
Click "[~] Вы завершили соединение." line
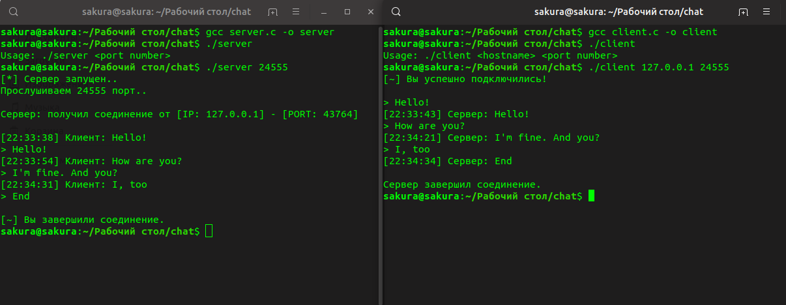coord(83,220)
